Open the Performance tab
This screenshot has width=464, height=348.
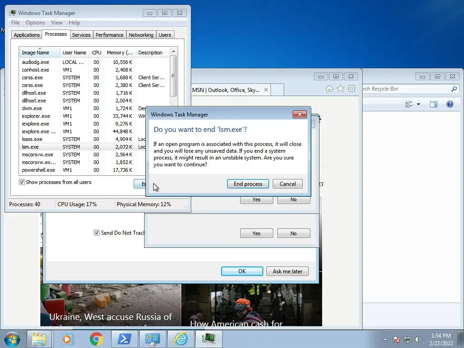109,34
